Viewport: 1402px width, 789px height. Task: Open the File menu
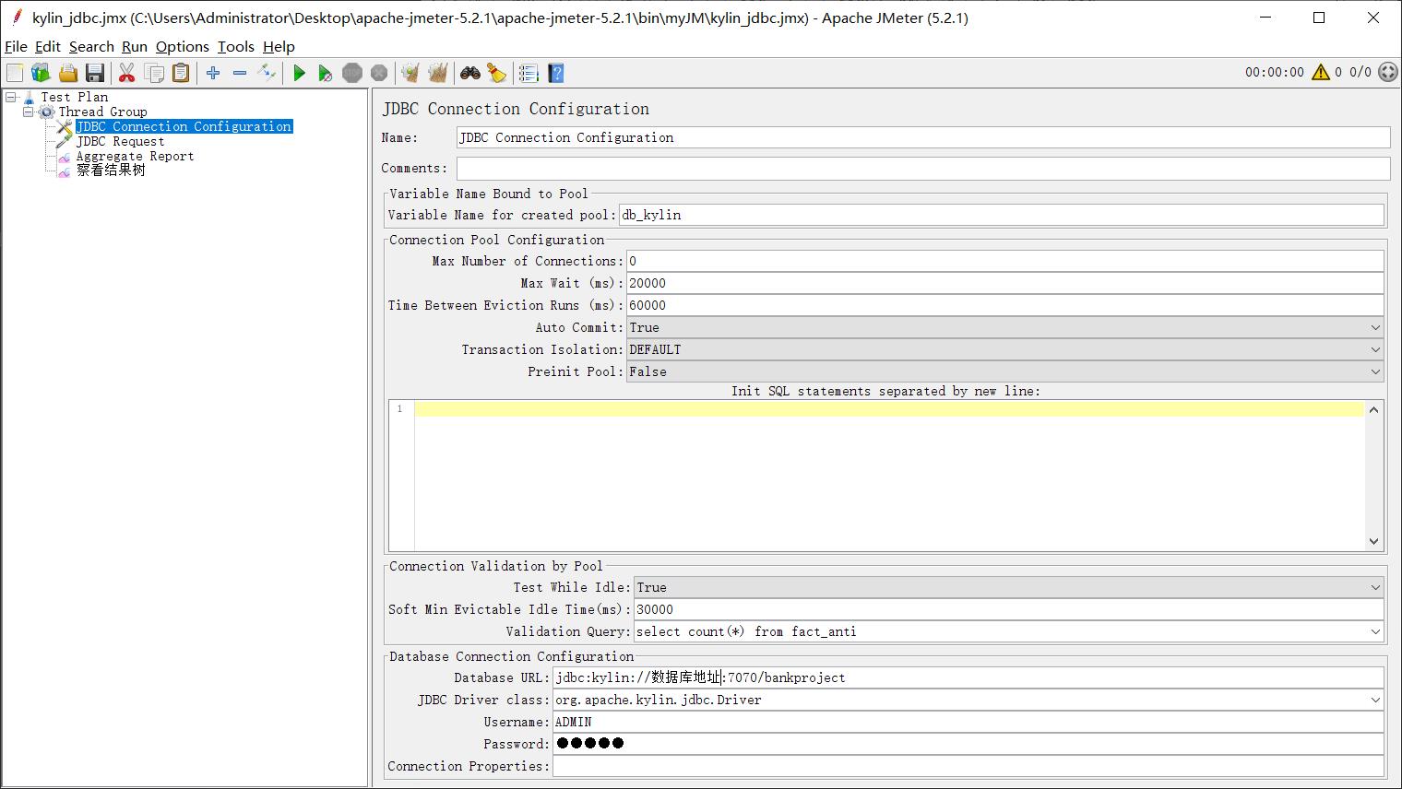pyautogui.click(x=16, y=46)
